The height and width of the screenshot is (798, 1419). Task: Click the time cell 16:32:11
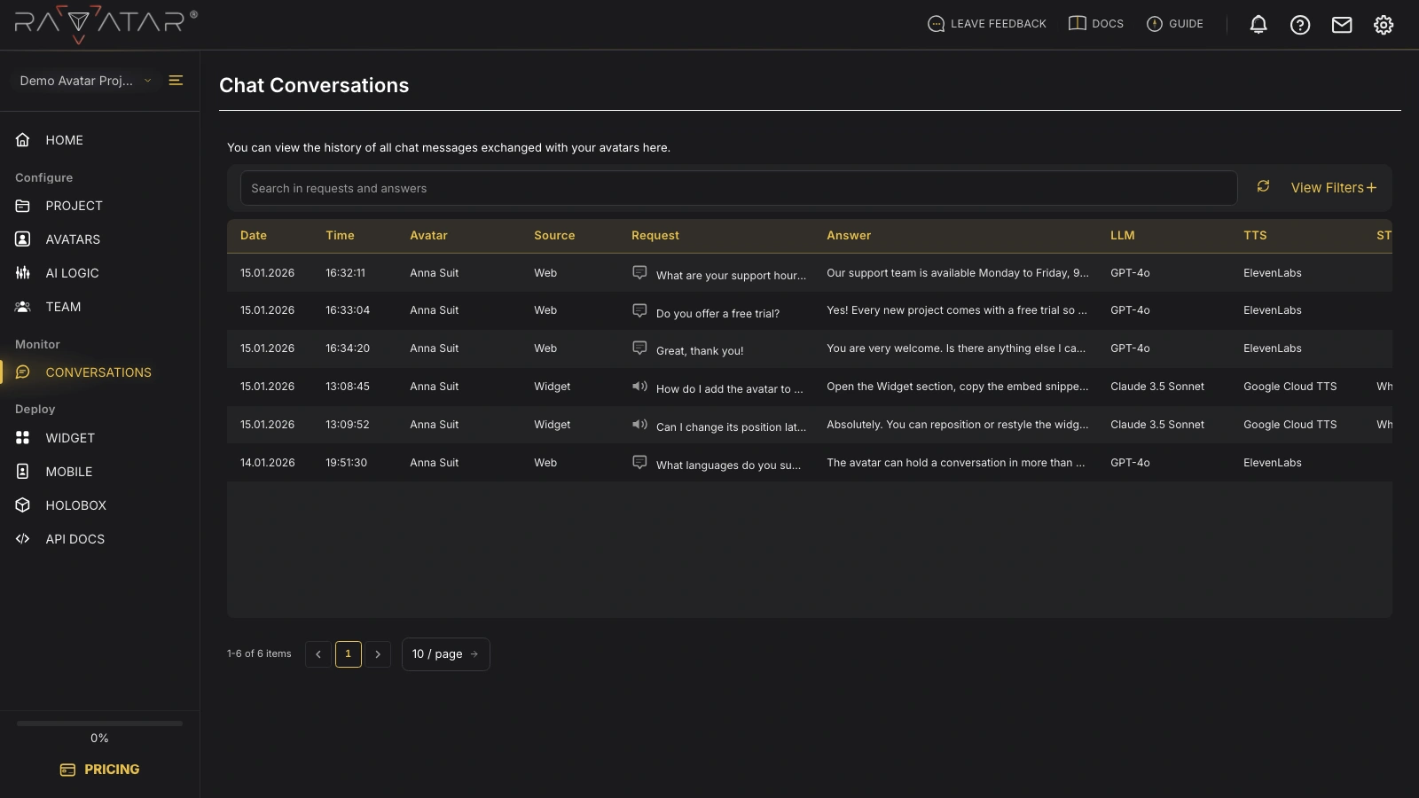pyautogui.click(x=345, y=273)
